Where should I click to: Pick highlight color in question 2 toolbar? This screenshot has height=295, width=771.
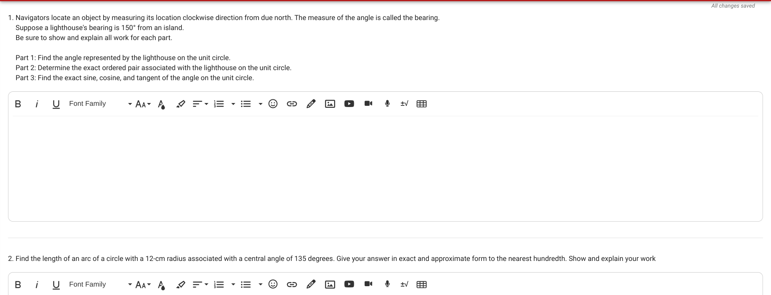[x=181, y=285]
